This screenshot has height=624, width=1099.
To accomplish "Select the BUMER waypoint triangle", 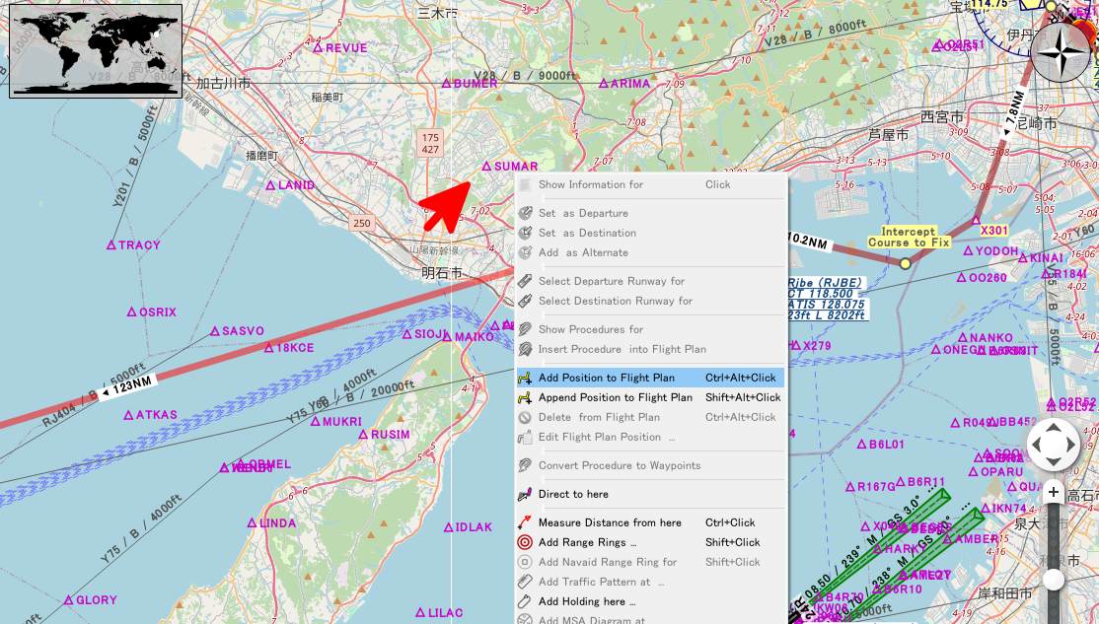I will 447,84.
